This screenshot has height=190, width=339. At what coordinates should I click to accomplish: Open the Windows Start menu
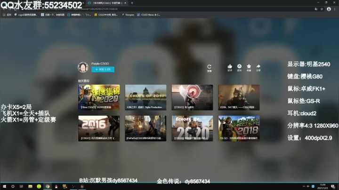click(4, 186)
